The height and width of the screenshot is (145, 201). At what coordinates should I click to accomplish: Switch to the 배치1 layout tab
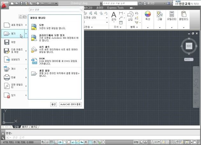tap(25, 127)
